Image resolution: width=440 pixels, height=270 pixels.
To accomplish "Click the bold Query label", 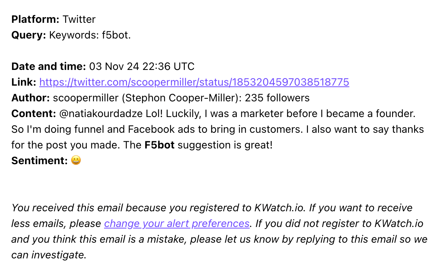I will pos(28,35).
